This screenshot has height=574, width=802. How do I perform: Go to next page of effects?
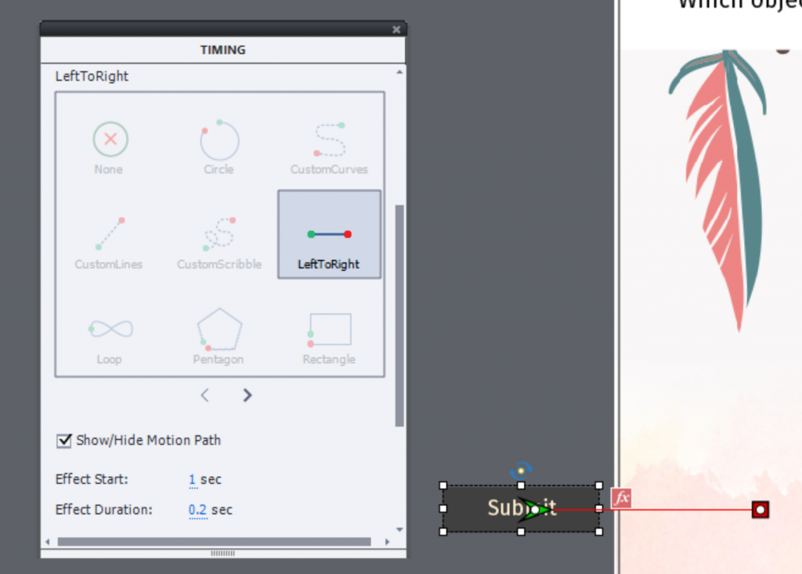point(247,395)
